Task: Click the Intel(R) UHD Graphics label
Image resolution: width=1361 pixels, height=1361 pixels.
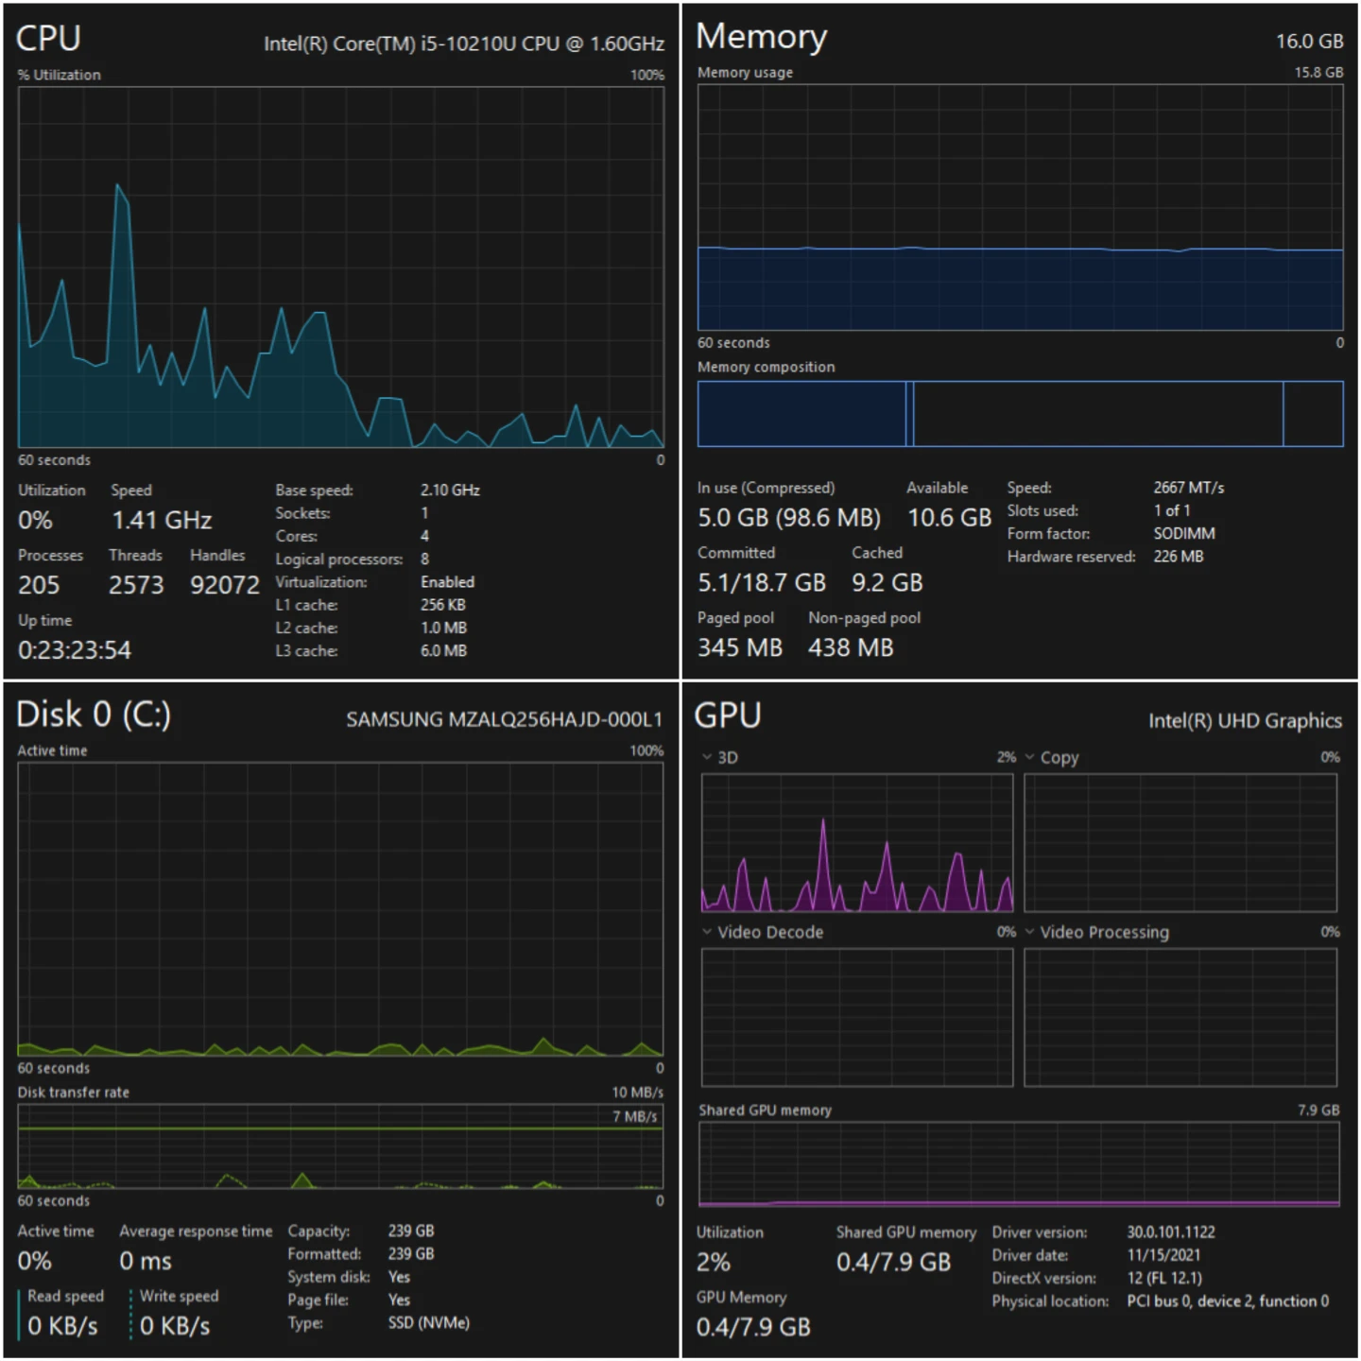Action: (1245, 721)
